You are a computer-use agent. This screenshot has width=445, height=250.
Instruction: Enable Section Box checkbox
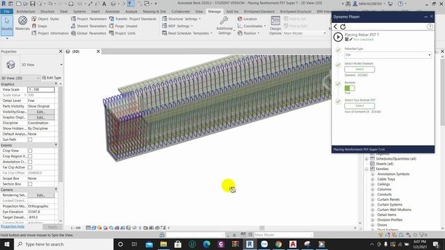pyautogui.click(x=30, y=184)
